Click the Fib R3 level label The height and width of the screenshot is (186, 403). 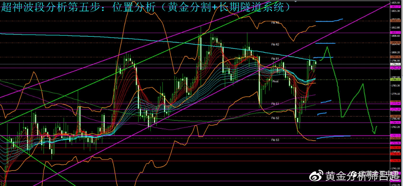pyautogui.click(x=275, y=22)
